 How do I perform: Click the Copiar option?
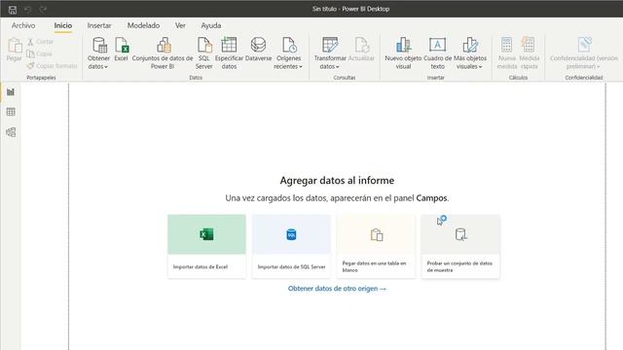(x=39, y=53)
